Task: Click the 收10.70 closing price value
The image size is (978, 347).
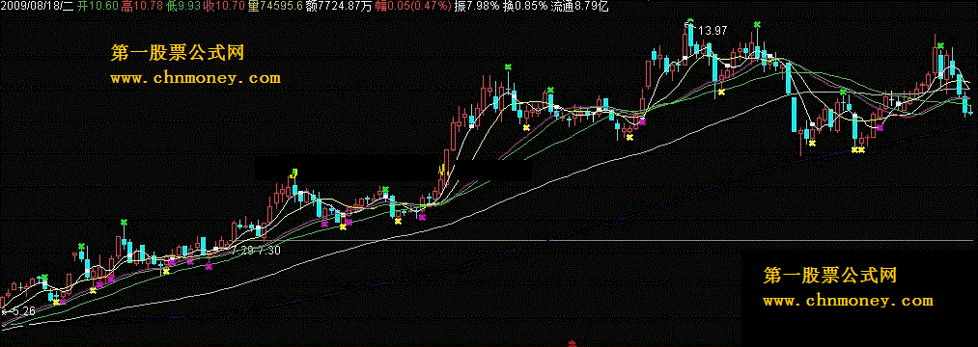Action: 225,6
